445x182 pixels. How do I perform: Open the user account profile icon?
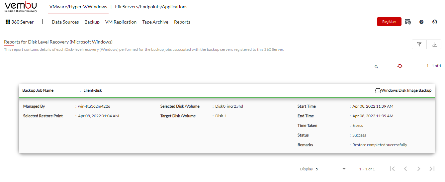pos(435,22)
